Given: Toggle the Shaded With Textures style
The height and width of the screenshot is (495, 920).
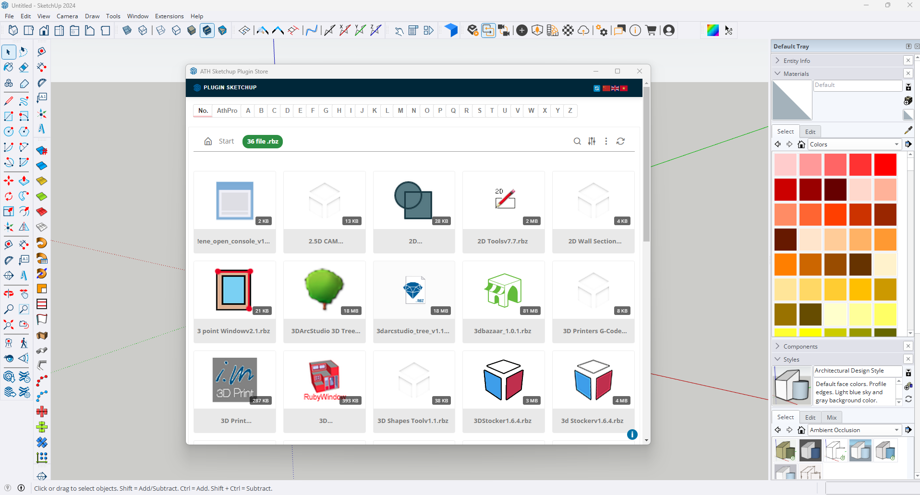Looking at the screenshot, I should click(x=207, y=31).
